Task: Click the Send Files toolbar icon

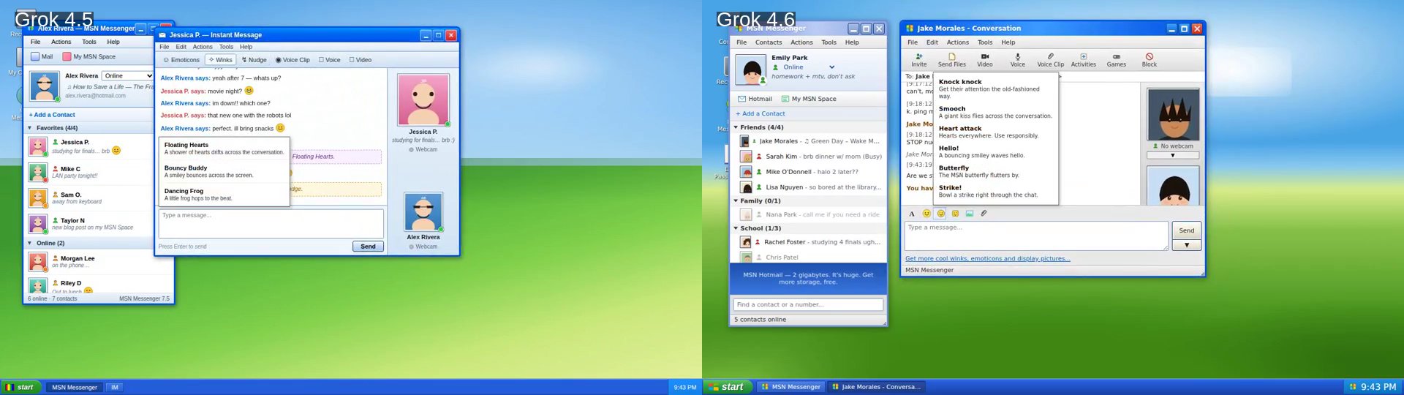Action: [952, 56]
